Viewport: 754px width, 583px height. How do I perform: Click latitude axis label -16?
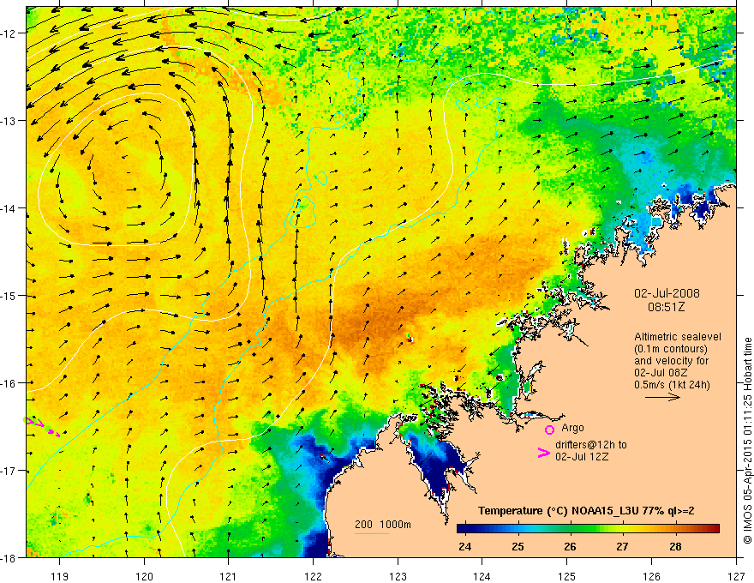(x=9, y=383)
